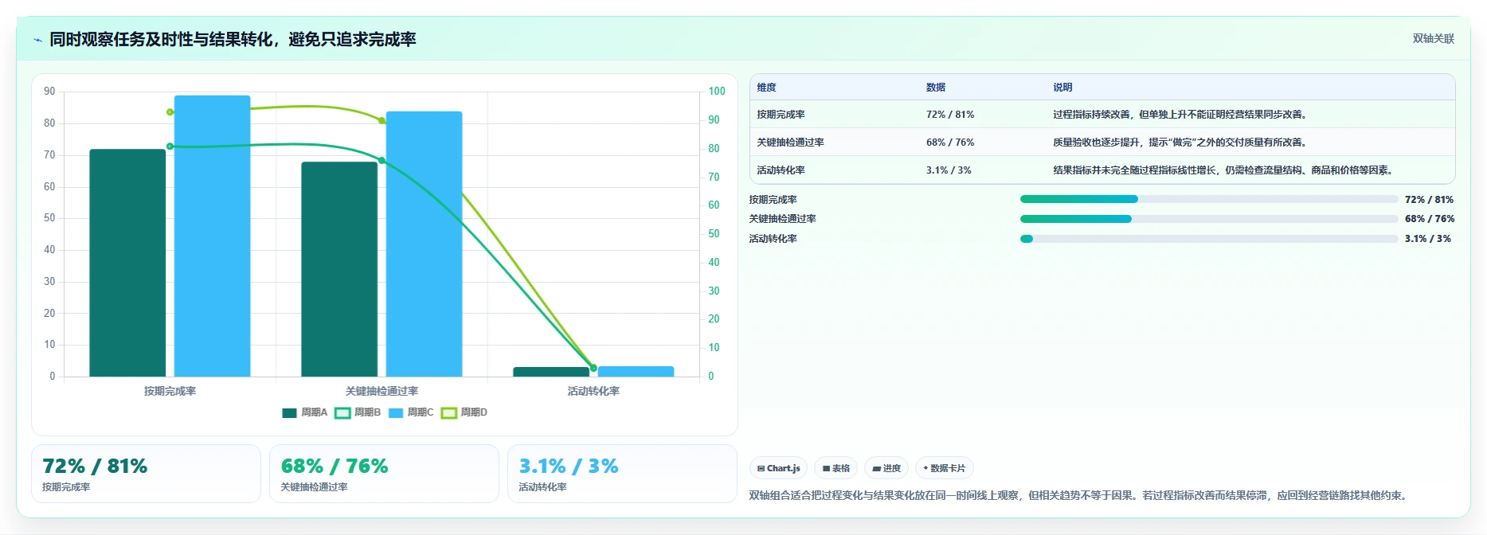This screenshot has height=535, width=1487.
Task: Click the 周期D line point above 按期完成率
Action: click(x=170, y=112)
